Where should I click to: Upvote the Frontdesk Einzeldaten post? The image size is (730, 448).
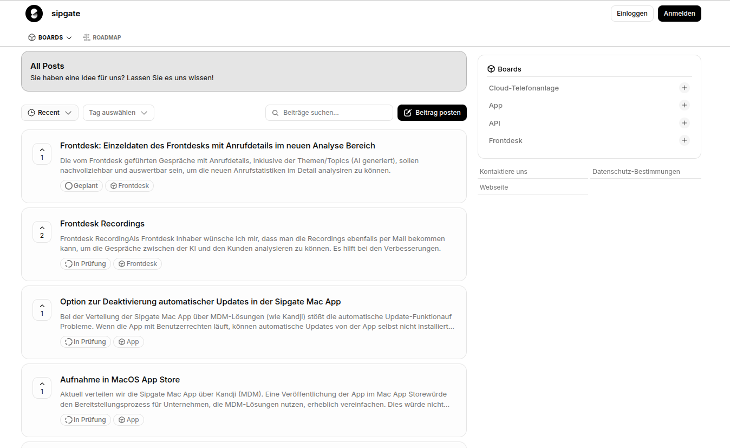coord(42,153)
